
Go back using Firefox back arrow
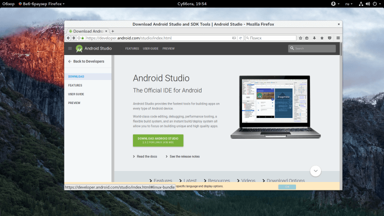(68, 38)
